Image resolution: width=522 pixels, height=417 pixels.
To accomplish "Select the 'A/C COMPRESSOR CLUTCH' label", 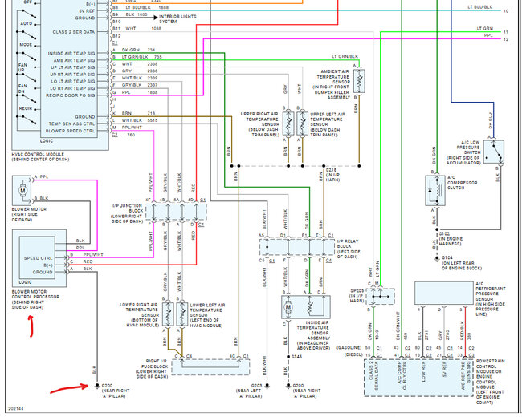I will coord(462,183).
